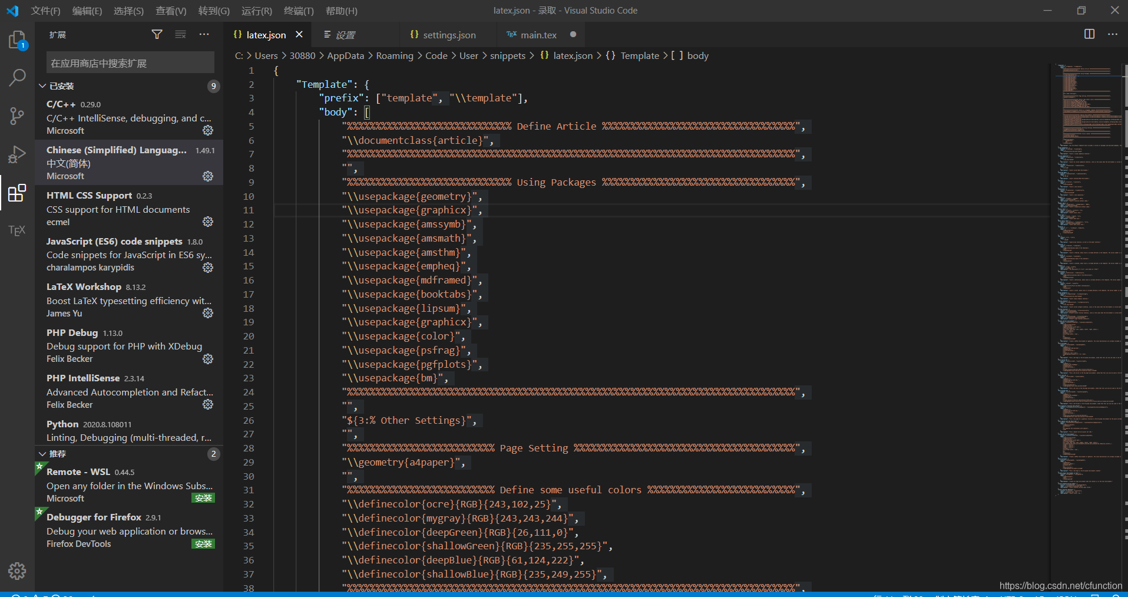This screenshot has width=1128, height=597.
Task: Open the Explorer view in the activity bar
Action: coord(17,40)
